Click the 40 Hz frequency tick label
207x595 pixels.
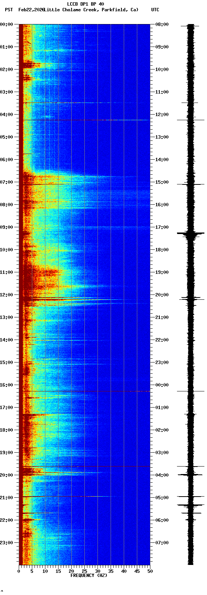pyautogui.click(x=124, y=571)
